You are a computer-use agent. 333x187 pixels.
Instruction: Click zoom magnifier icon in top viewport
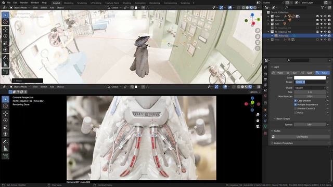pos(258,31)
